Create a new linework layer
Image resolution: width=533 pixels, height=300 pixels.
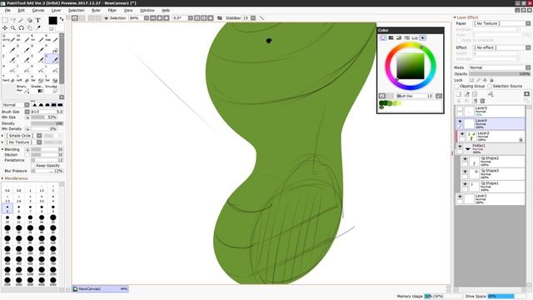(466, 94)
